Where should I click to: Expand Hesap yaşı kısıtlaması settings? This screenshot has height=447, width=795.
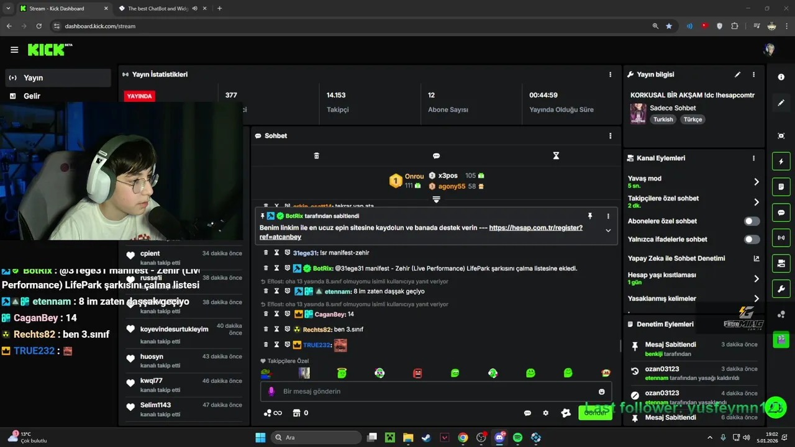click(756, 279)
